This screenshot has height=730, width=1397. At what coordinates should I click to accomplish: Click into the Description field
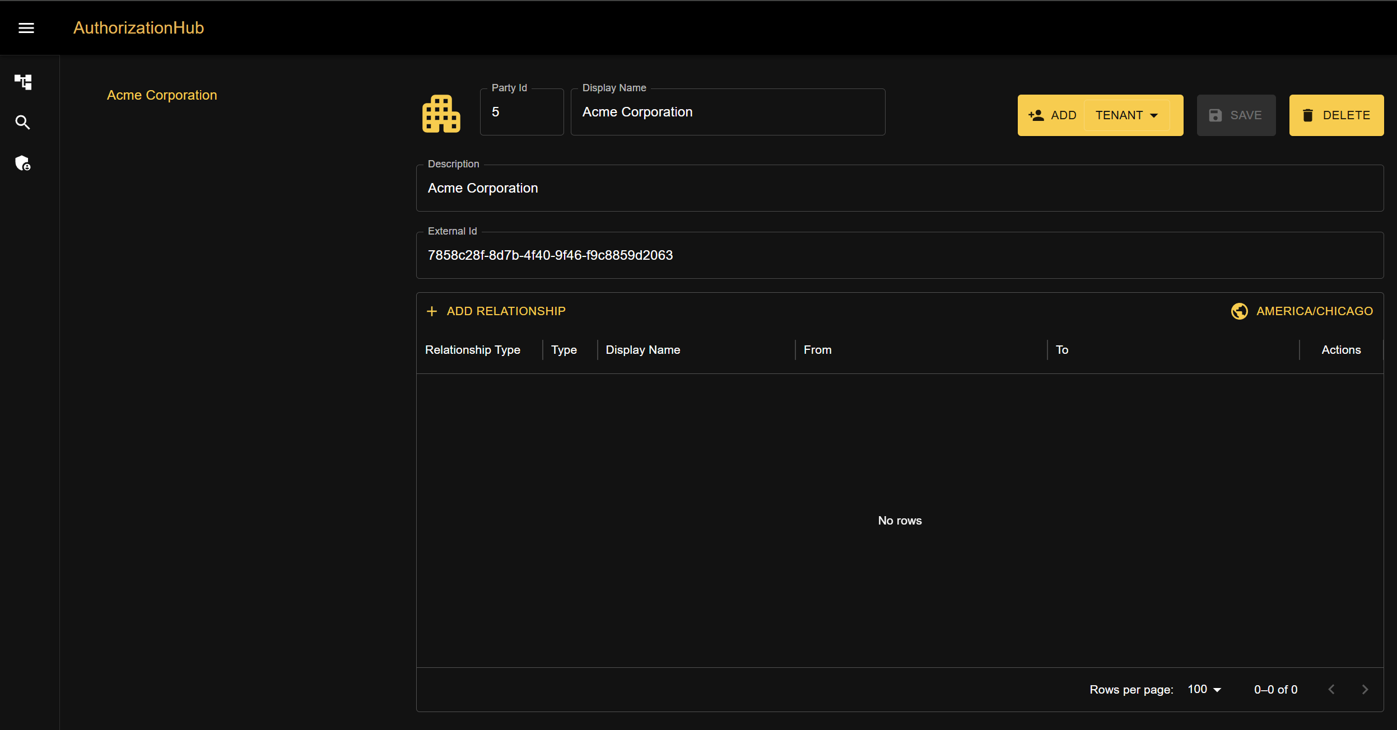click(x=900, y=188)
